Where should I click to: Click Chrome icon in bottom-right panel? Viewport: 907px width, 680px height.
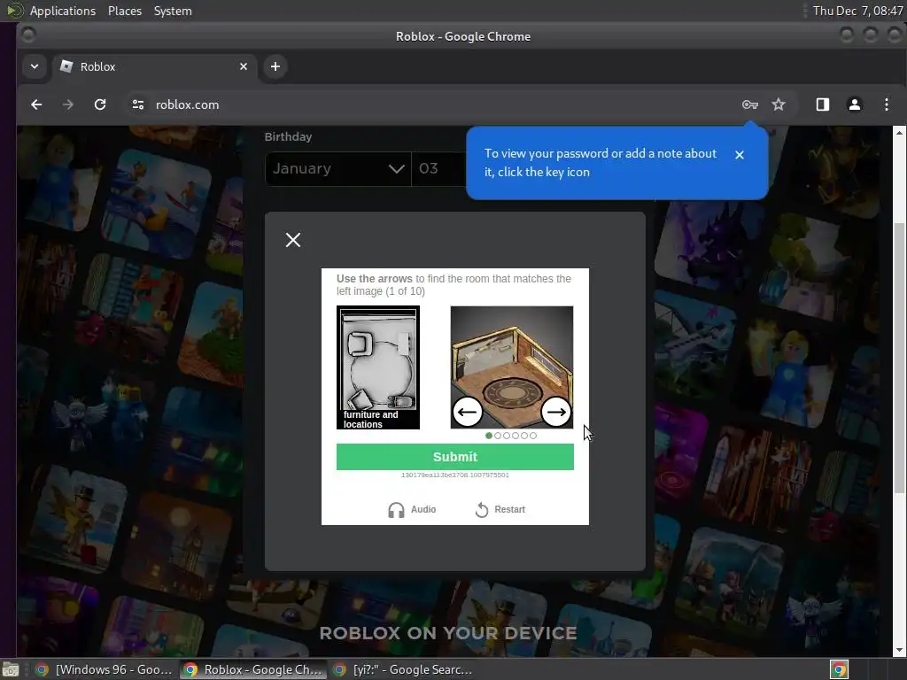tap(839, 669)
